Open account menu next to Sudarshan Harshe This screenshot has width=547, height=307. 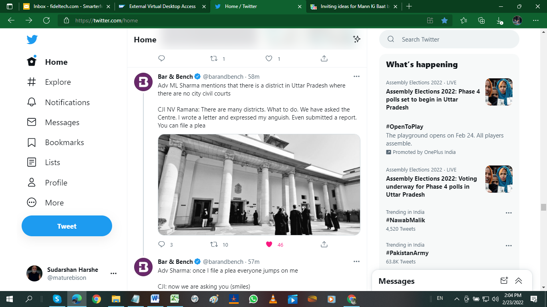click(x=113, y=273)
